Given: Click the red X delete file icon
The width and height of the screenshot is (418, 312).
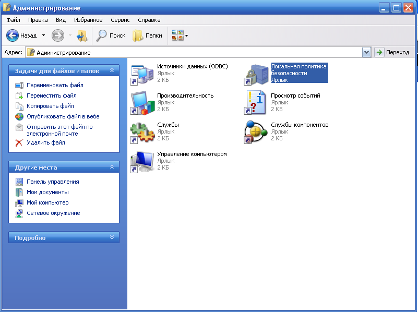Looking at the screenshot, I should pos(19,143).
